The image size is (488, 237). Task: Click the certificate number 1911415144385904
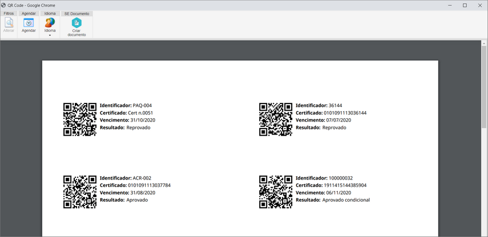tap(345, 185)
